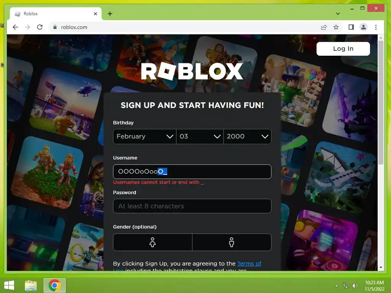391x293 pixels.
Task: Click the Log In button
Action: tap(343, 48)
